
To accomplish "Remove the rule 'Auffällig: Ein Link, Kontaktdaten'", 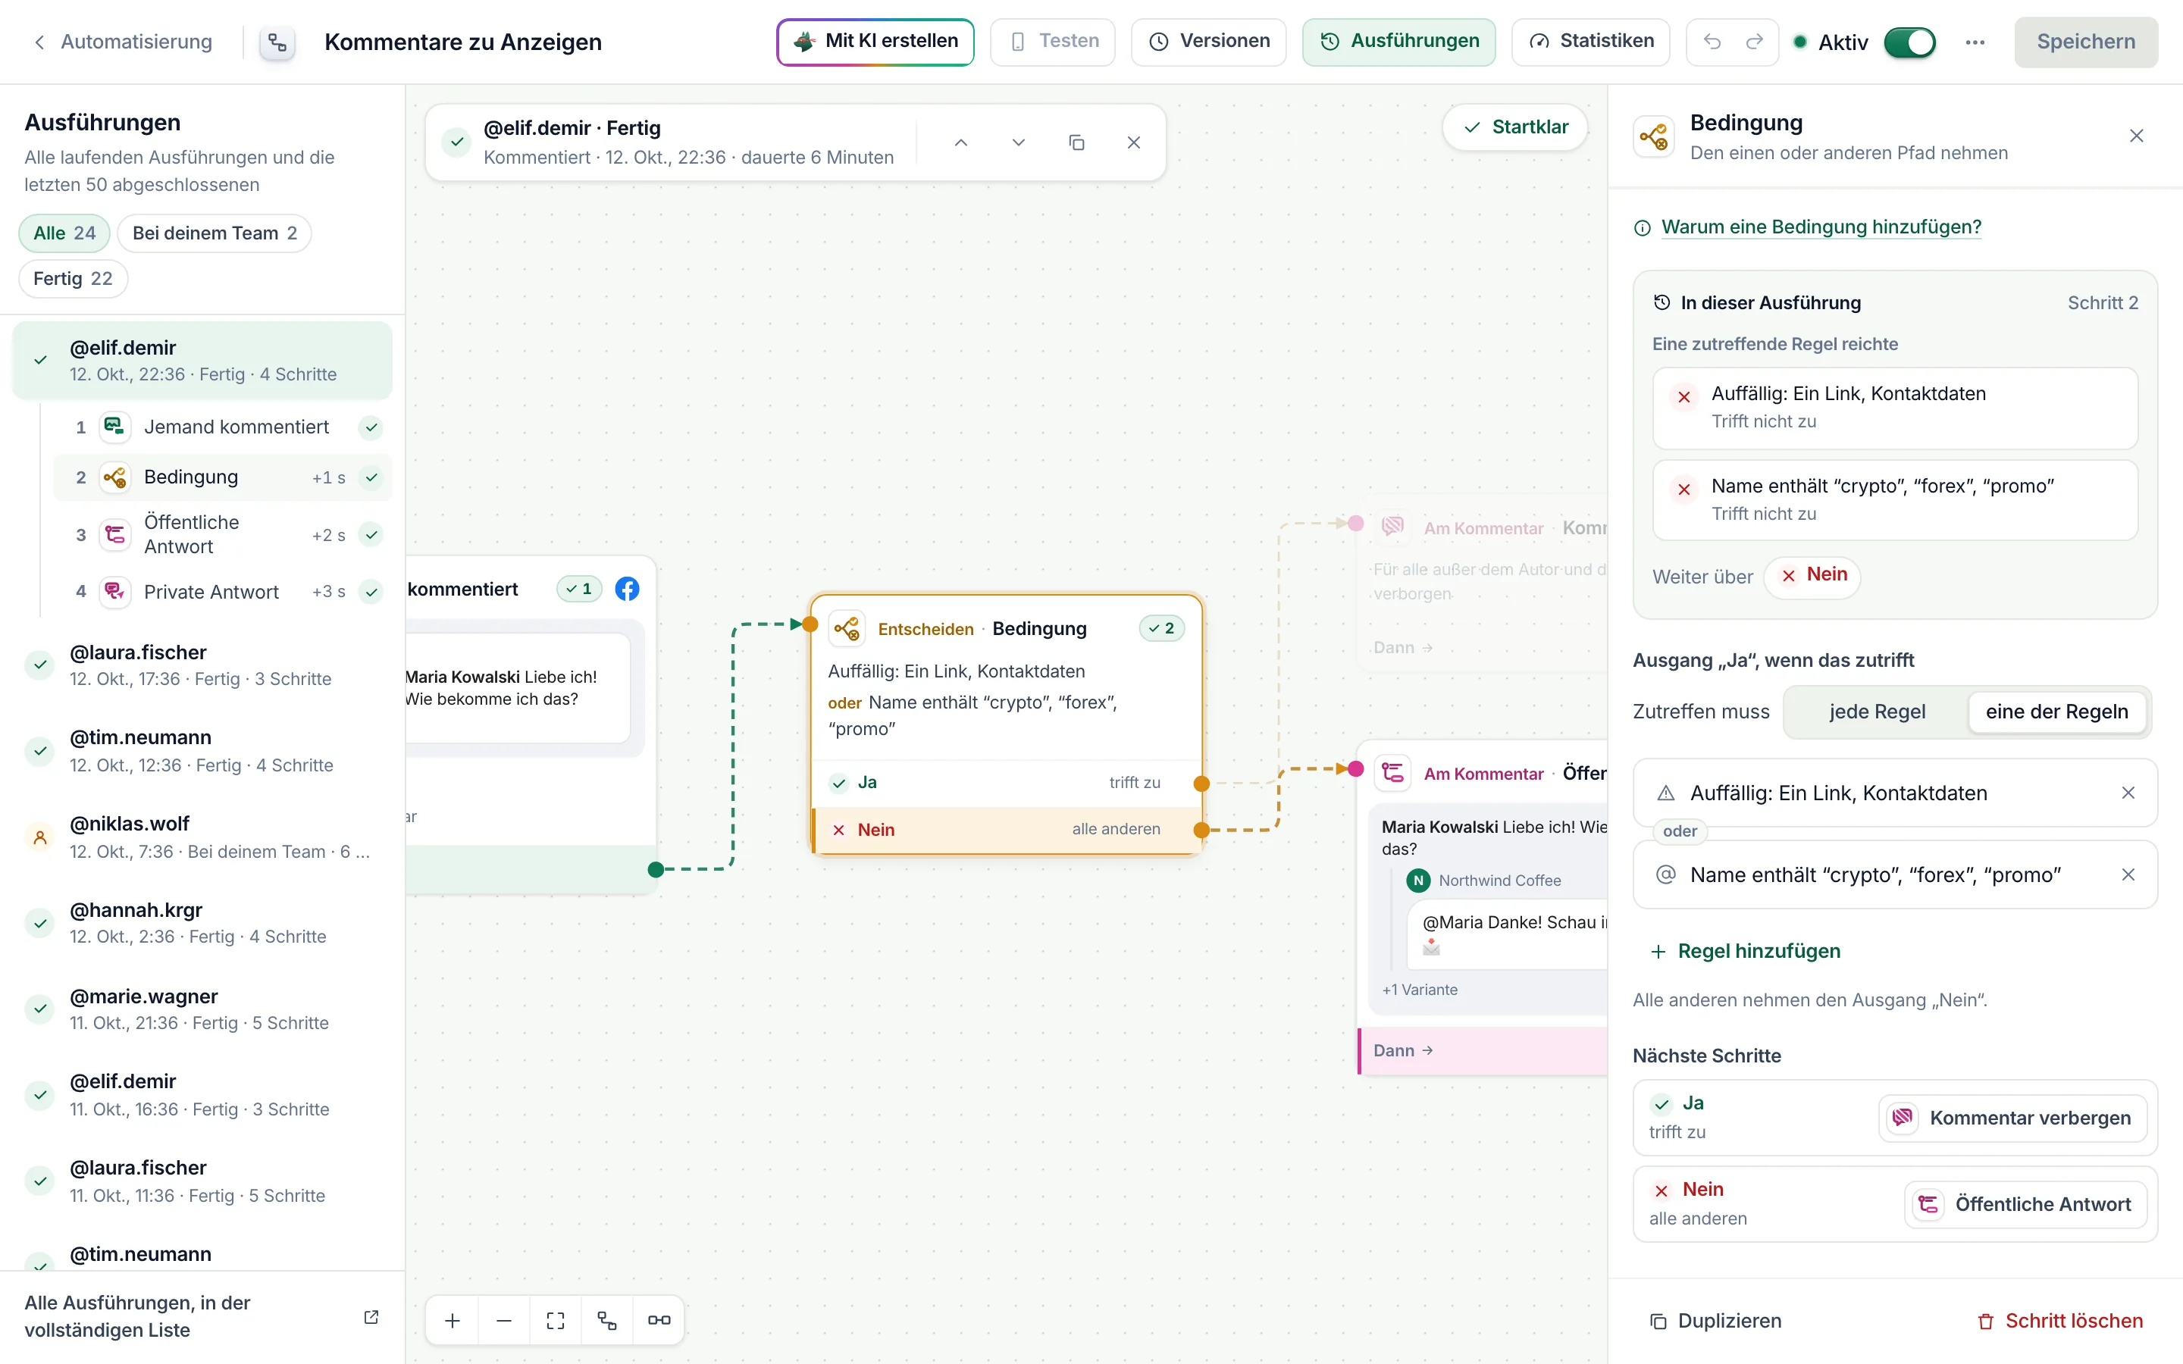I will click(2128, 793).
